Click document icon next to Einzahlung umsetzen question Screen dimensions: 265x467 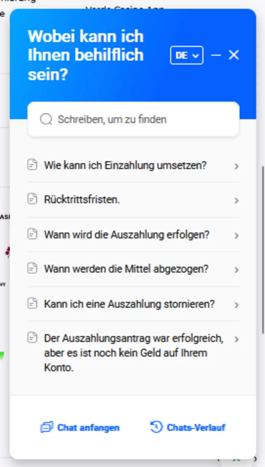point(32,165)
